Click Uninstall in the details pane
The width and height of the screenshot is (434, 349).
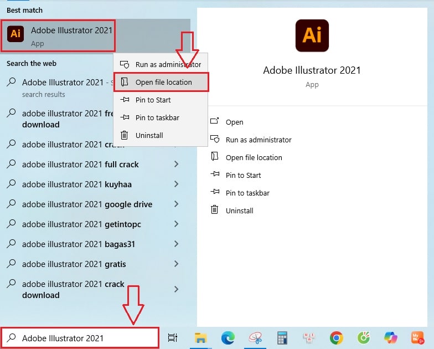click(x=239, y=211)
